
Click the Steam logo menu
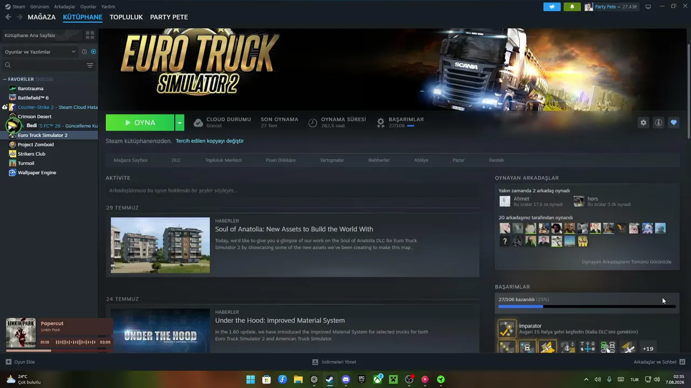(x=15, y=6)
